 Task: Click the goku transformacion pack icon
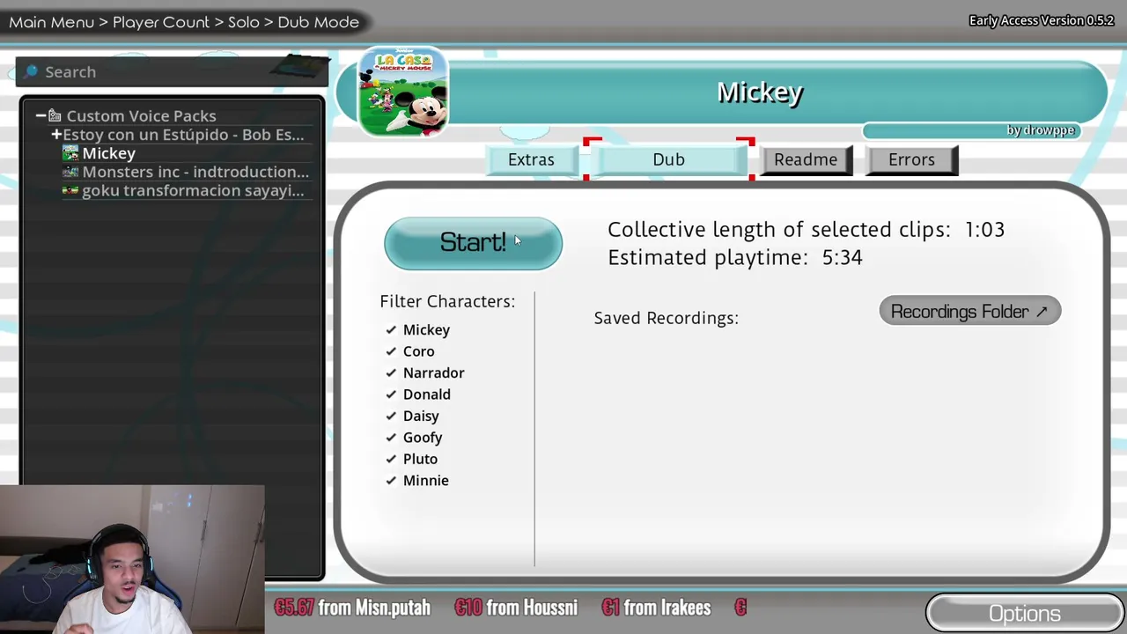(x=70, y=190)
